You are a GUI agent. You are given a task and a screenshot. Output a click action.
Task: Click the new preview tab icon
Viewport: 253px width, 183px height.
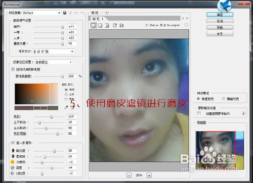click(x=115, y=25)
